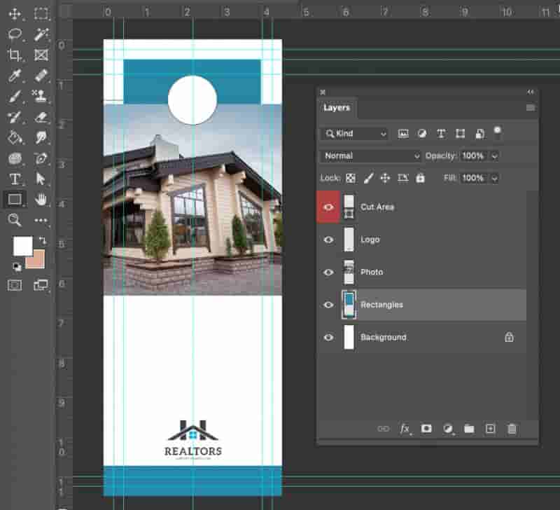
Task: Open the Fill slider dropdown arrow
Action: (494, 179)
